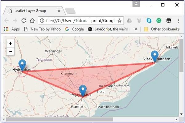Open the Google bookmark
The width and height of the screenshot is (185, 123).
click(x=74, y=29)
